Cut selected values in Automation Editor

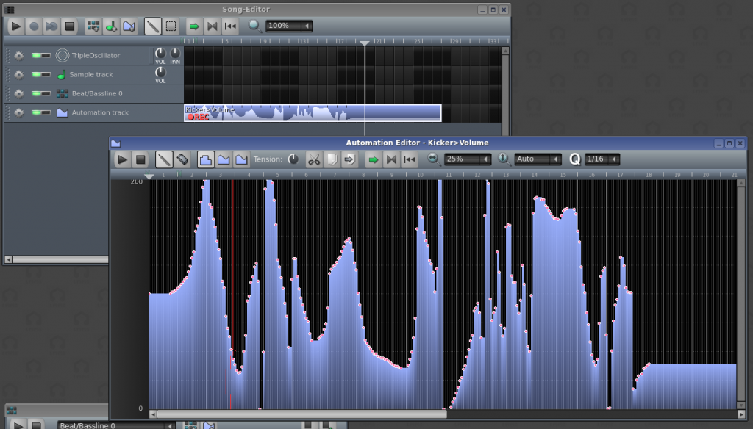pos(313,159)
